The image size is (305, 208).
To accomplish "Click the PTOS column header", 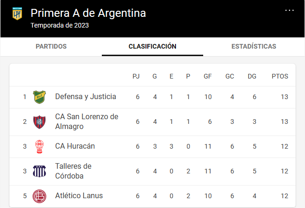I will click(x=280, y=76).
